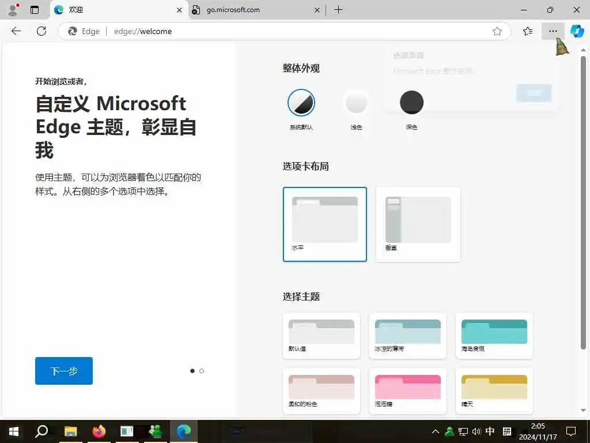Open Copilot sidebar icon
This screenshot has height=443, width=590.
tap(577, 31)
